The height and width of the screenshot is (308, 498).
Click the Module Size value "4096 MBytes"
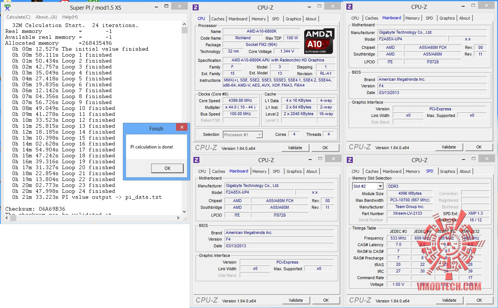[x=410, y=194]
